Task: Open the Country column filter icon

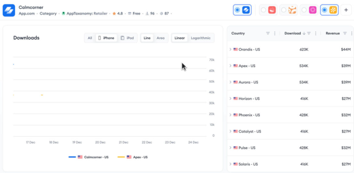Action: pos(268,34)
